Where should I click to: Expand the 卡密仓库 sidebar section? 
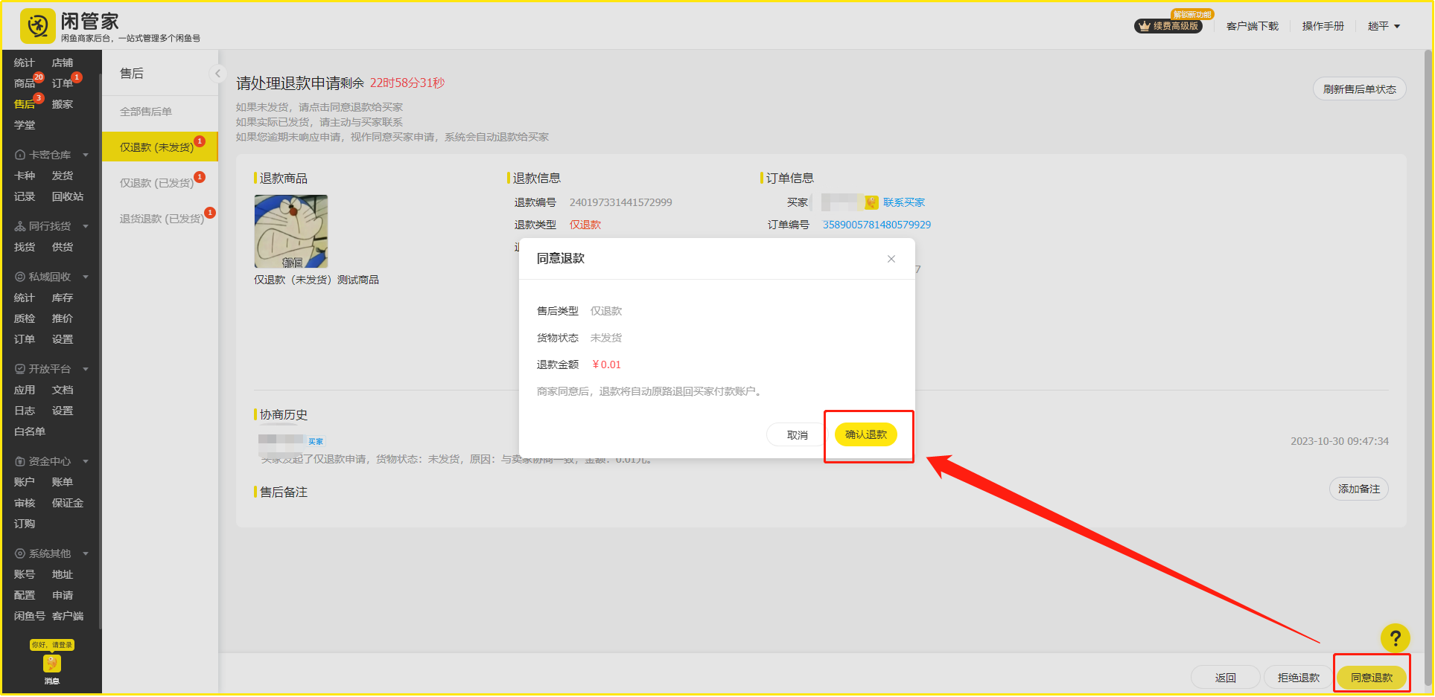86,155
